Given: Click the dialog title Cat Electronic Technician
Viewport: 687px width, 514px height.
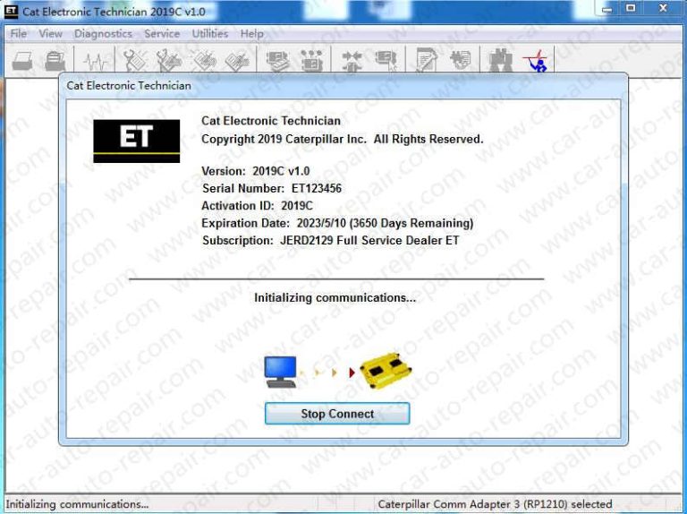Looking at the screenshot, I should (129, 86).
